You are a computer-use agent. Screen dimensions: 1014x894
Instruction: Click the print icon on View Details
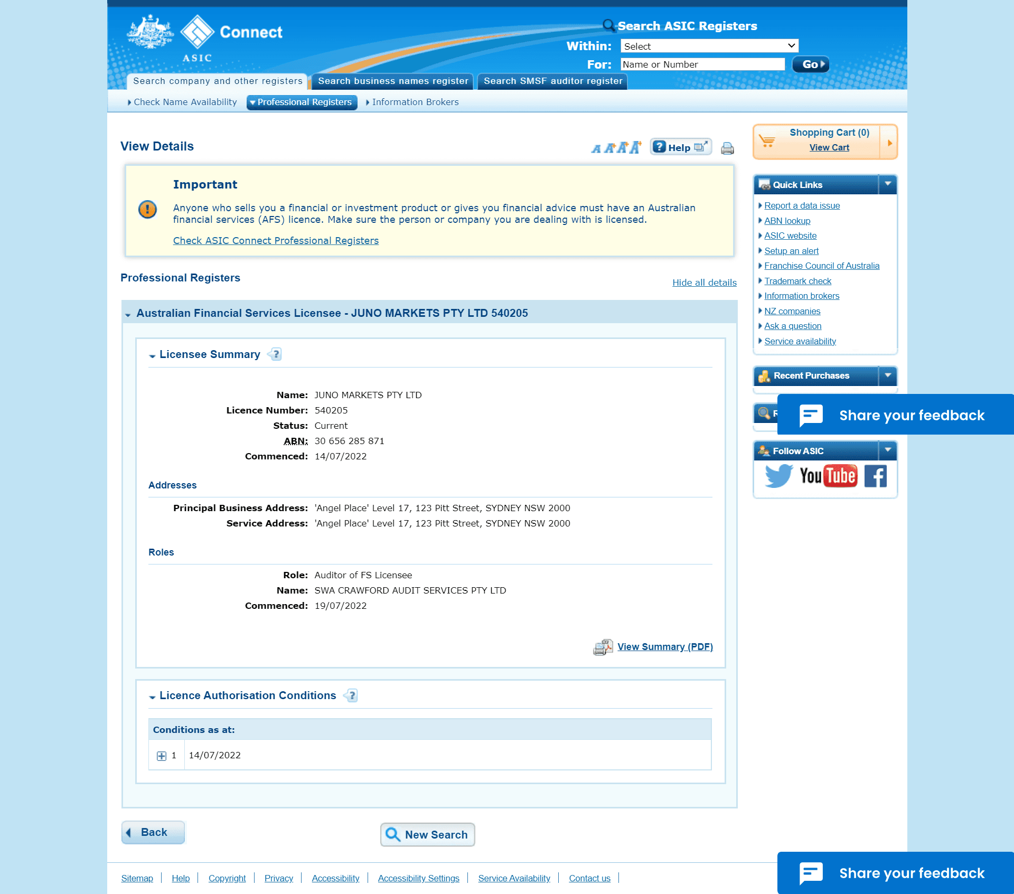[727, 147]
